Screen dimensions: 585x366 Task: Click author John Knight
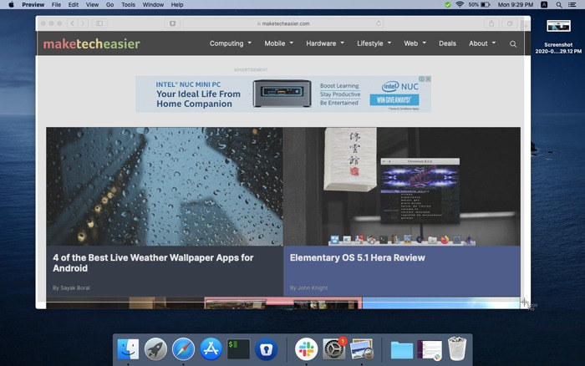[313, 287]
